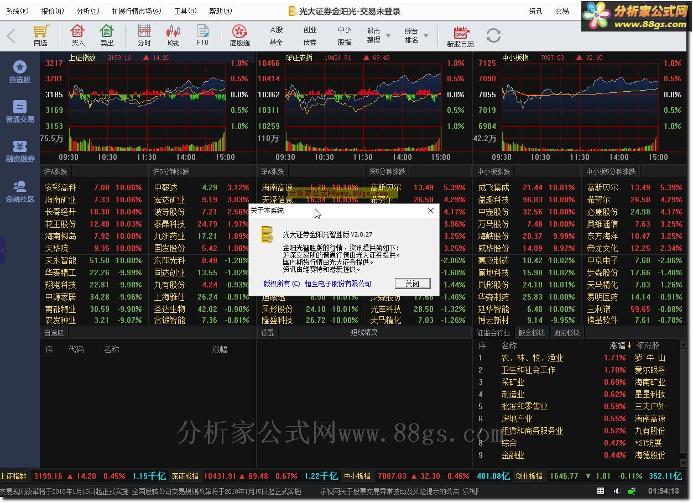This screenshot has height=503, width=693.
Task: Open 交易 in the title bar
Action: pyautogui.click(x=562, y=11)
